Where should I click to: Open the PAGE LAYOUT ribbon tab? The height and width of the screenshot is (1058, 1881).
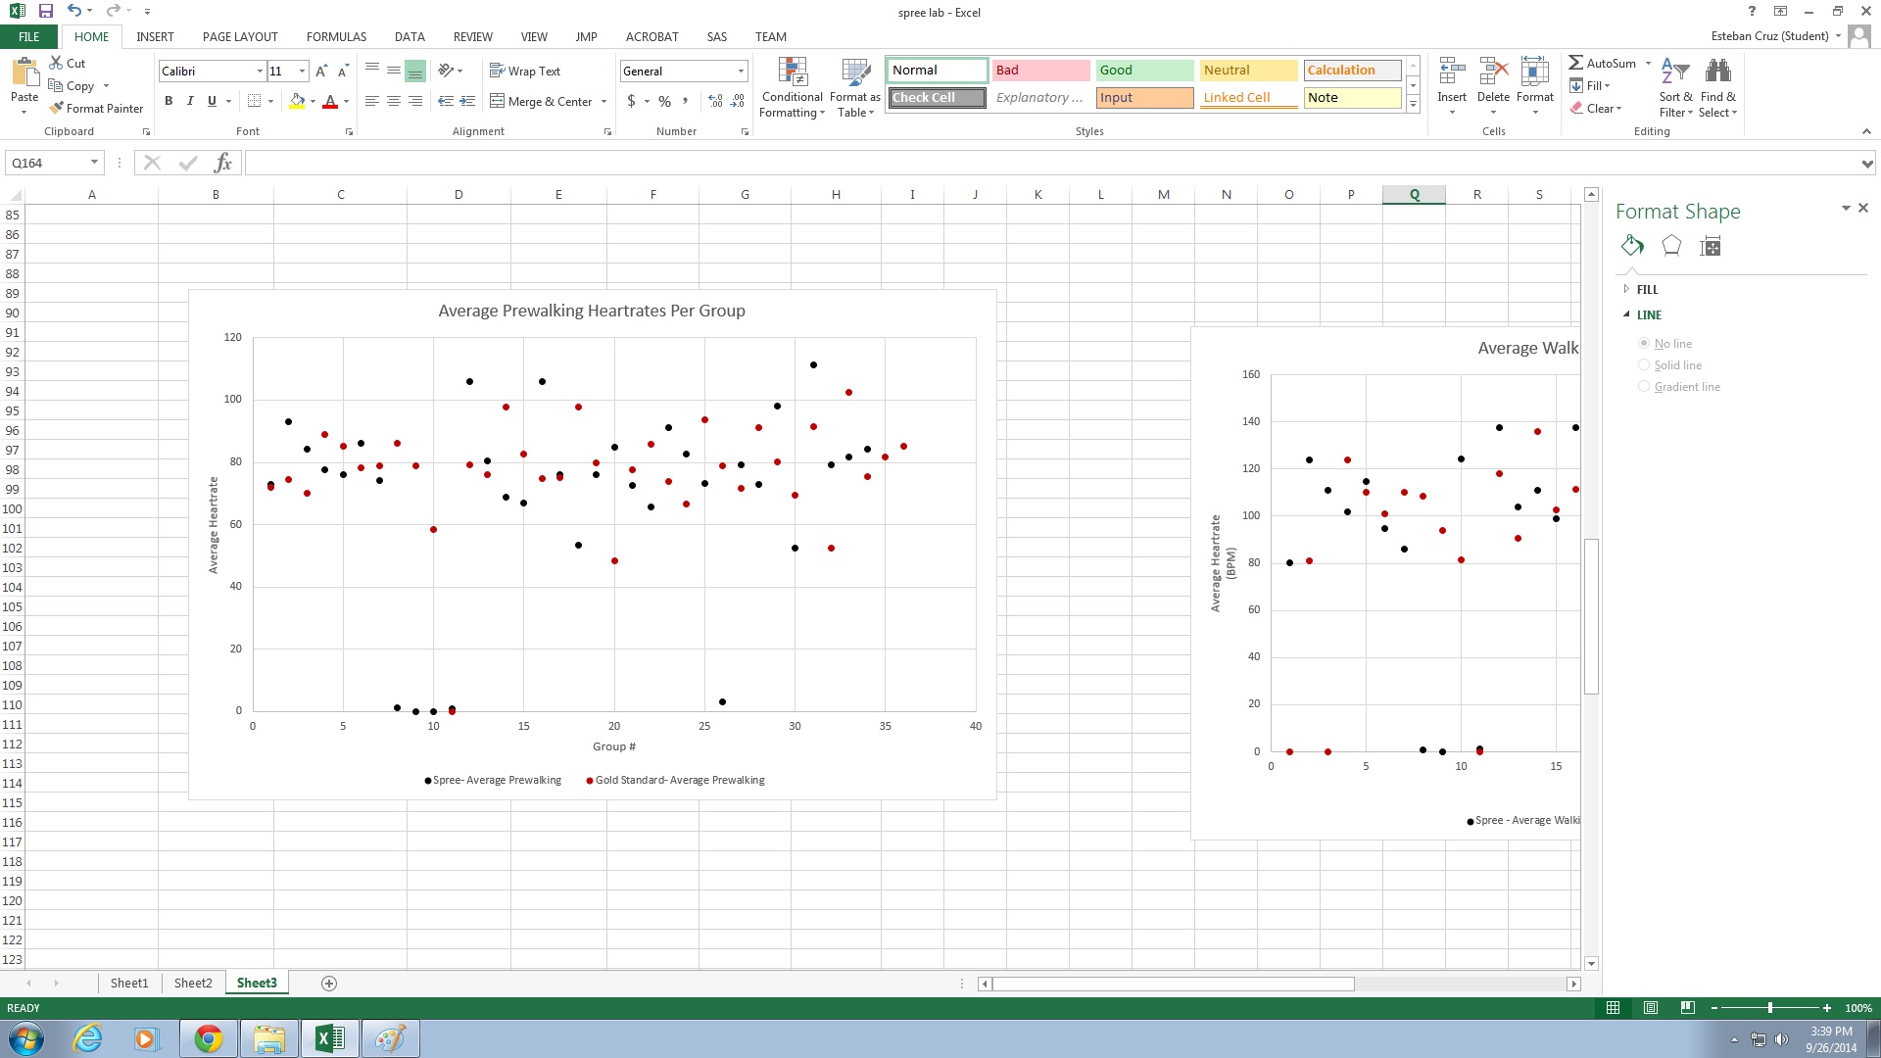[x=240, y=36]
